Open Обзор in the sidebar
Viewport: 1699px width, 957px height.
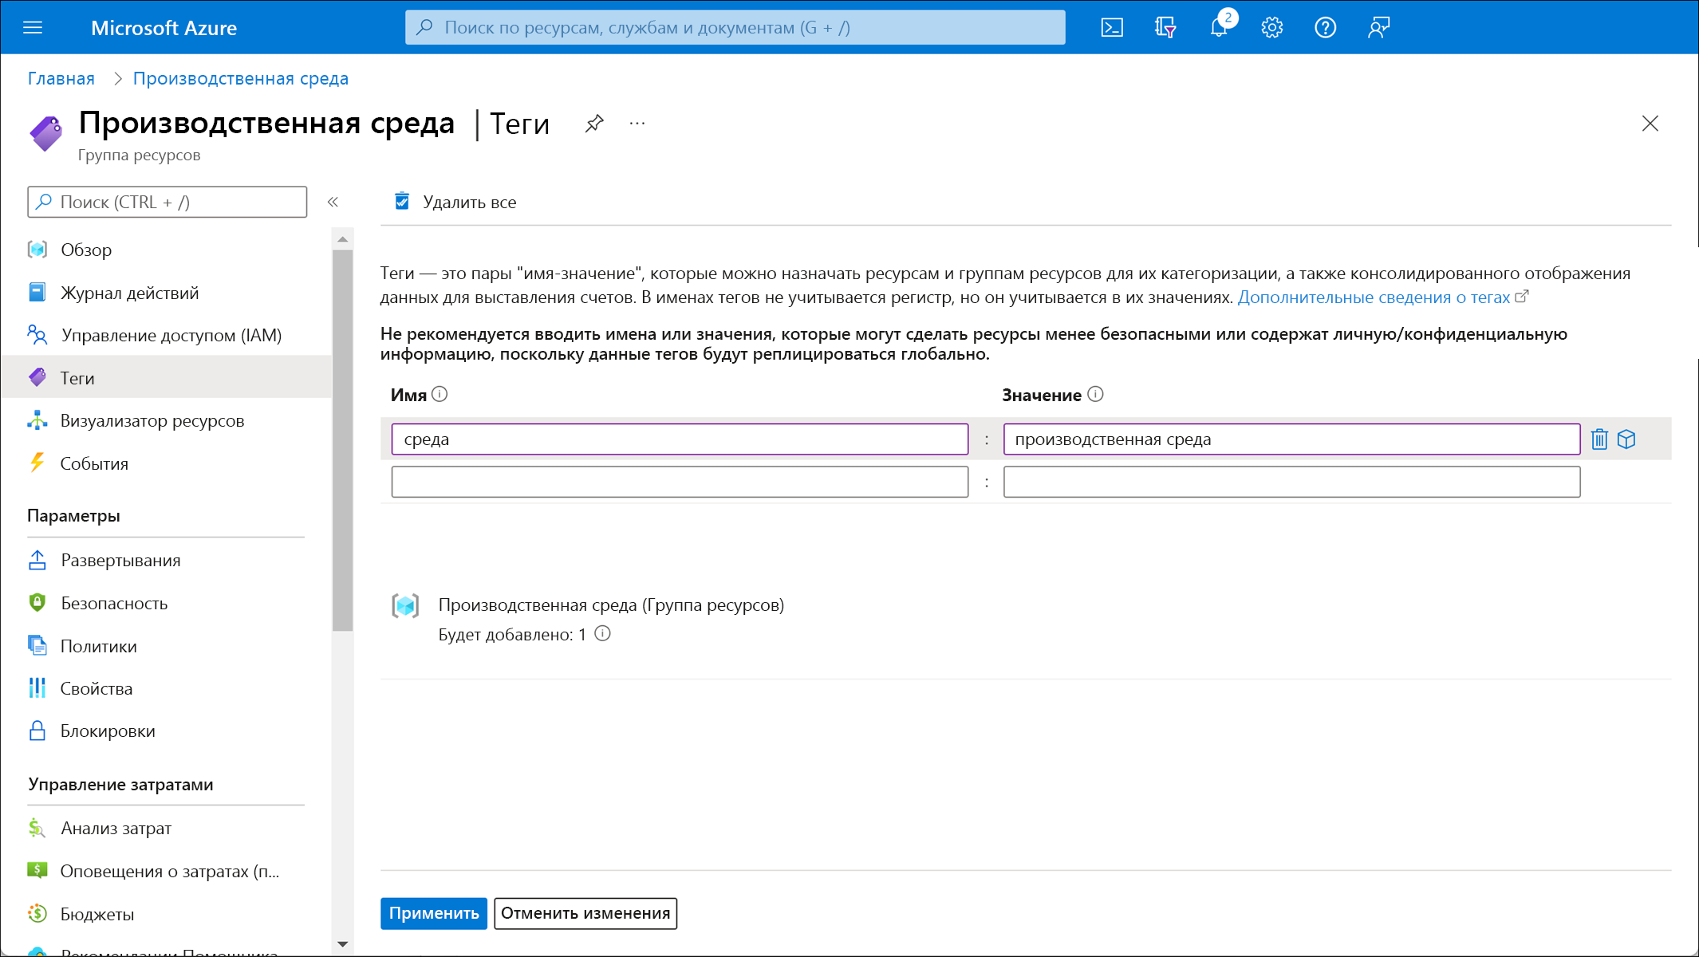(166, 250)
